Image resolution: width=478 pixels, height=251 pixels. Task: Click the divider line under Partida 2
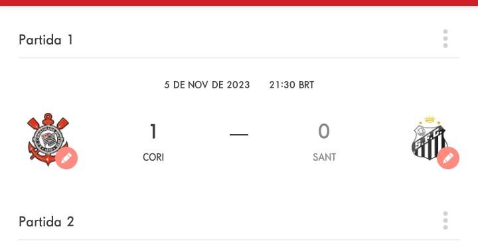coord(239,240)
